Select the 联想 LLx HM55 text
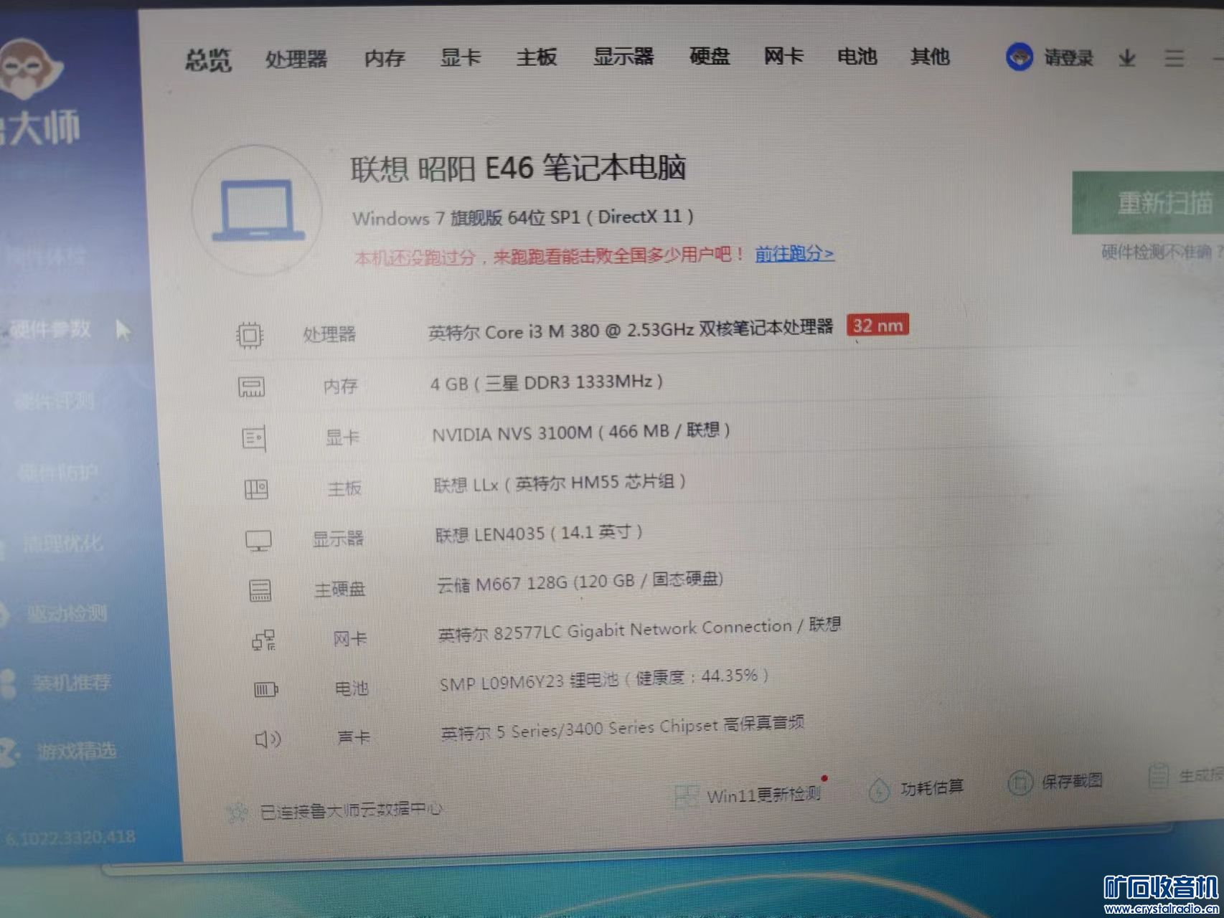 point(560,483)
